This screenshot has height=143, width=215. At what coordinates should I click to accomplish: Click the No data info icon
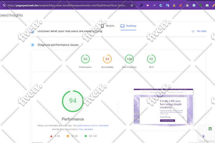(x=193, y=31)
